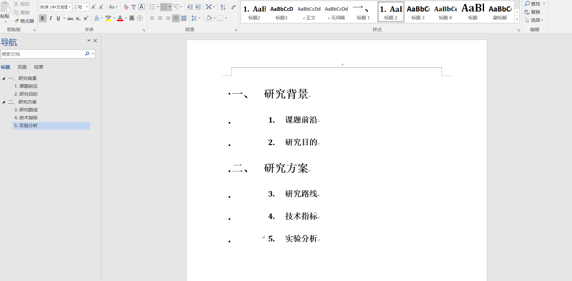Click the superscript icon
The height and width of the screenshot is (281, 572).
[86, 18]
